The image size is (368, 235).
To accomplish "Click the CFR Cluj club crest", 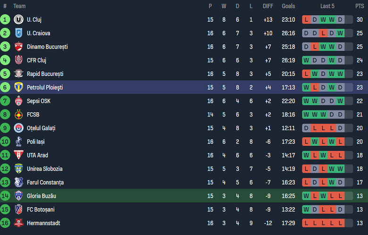I will click(x=19, y=60).
